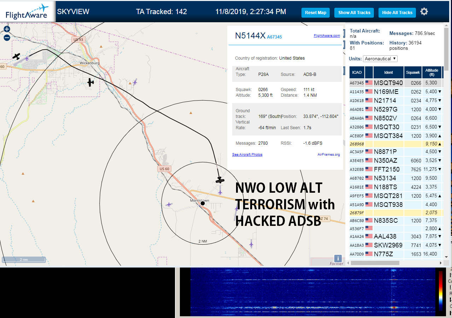
Task: Click the horizontal scrollbar thumb under aircraft table
Action: click(x=375, y=263)
